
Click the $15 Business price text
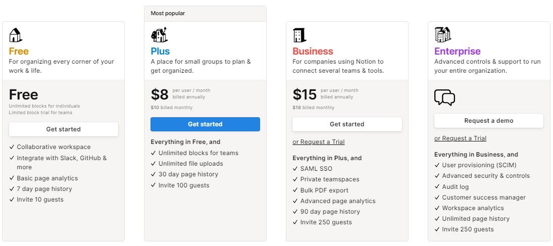point(305,94)
